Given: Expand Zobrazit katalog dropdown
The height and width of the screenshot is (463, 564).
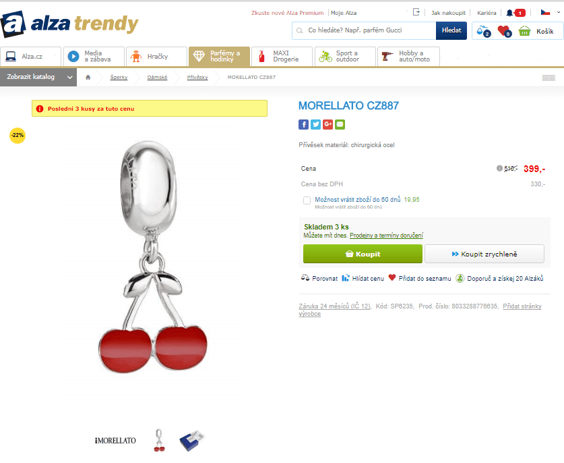Looking at the screenshot, I should pos(38,77).
